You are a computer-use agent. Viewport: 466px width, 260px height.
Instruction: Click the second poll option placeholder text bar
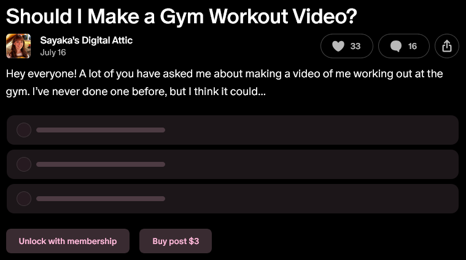(x=101, y=164)
